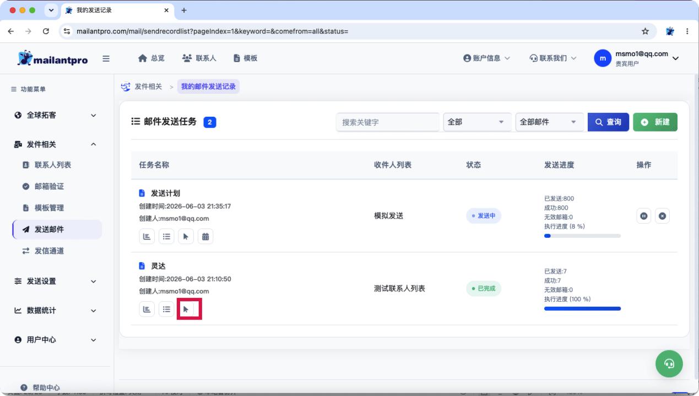Expand 用户中心 sidebar section
The image size is (699, 396).
click(55, 340)
